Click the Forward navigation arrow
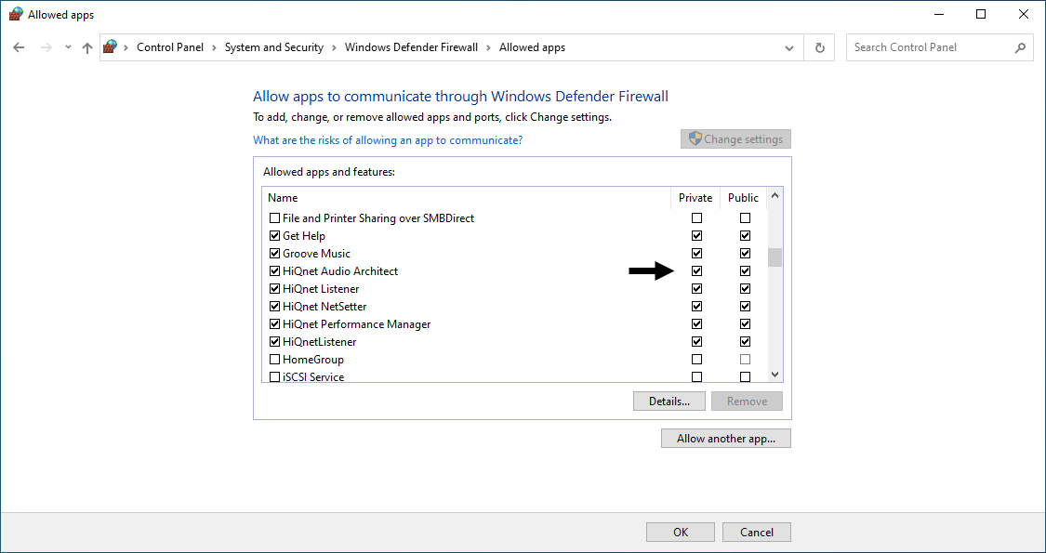This screenshot has height=553, width=1046. [46, 47]
